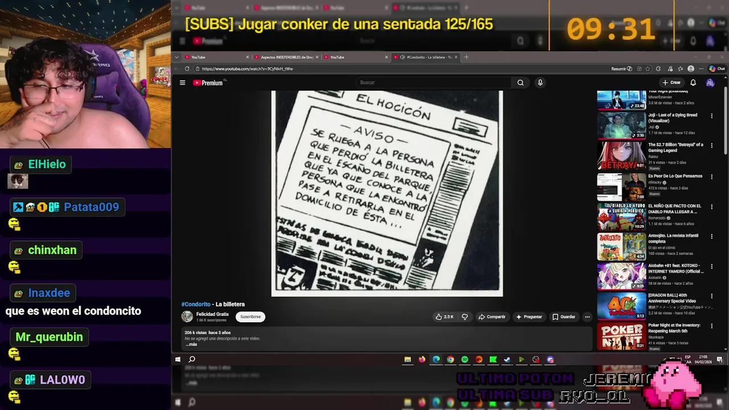Open the browser profile icon
Screen dimensions: 729x410
[x=691, y=69]
